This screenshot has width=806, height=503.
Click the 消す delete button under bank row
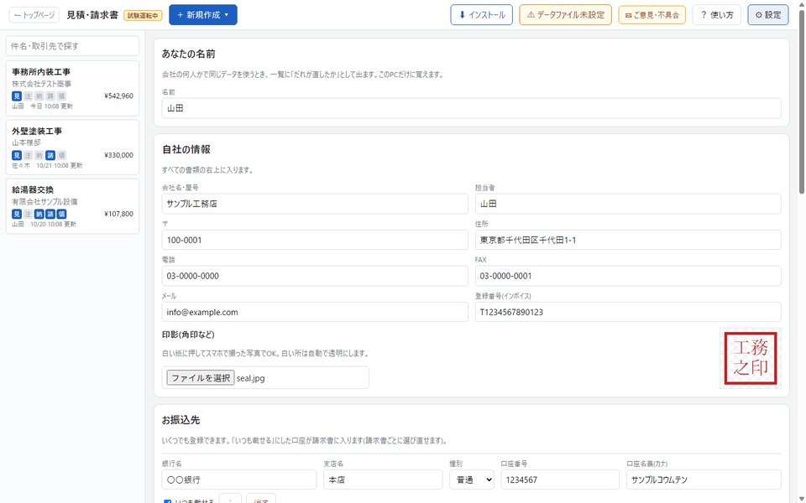[261, 500]
